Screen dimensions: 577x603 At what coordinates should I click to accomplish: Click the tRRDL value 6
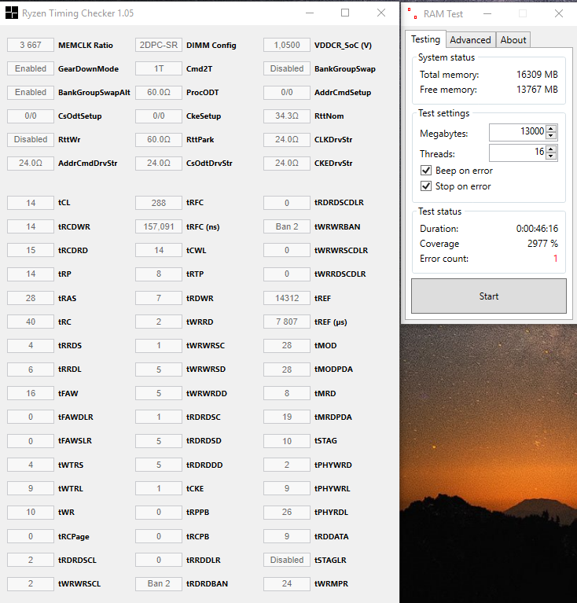pos(31,370)
